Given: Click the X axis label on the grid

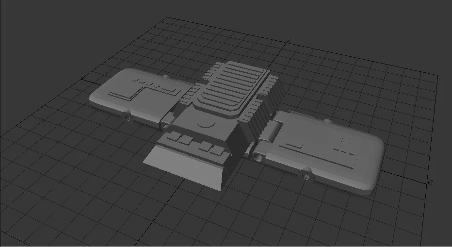Looking at the screenshot, I should (290, 41).
